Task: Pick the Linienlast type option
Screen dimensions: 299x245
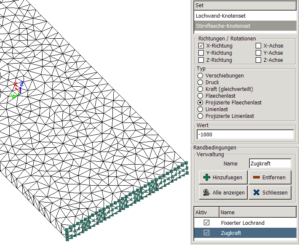Action: point(200,109)
